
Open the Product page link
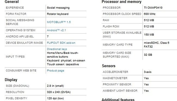pyautogui.click(x=56, y=71)
